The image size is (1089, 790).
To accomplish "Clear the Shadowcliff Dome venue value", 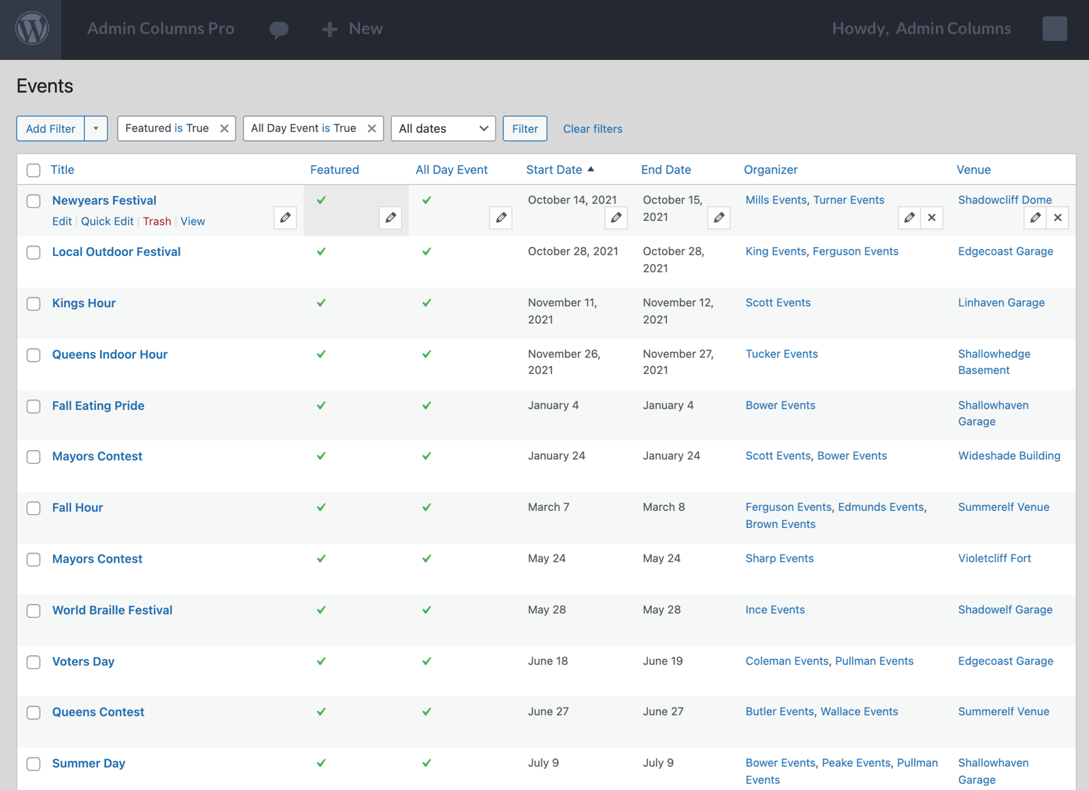I will click(1058, 218).
